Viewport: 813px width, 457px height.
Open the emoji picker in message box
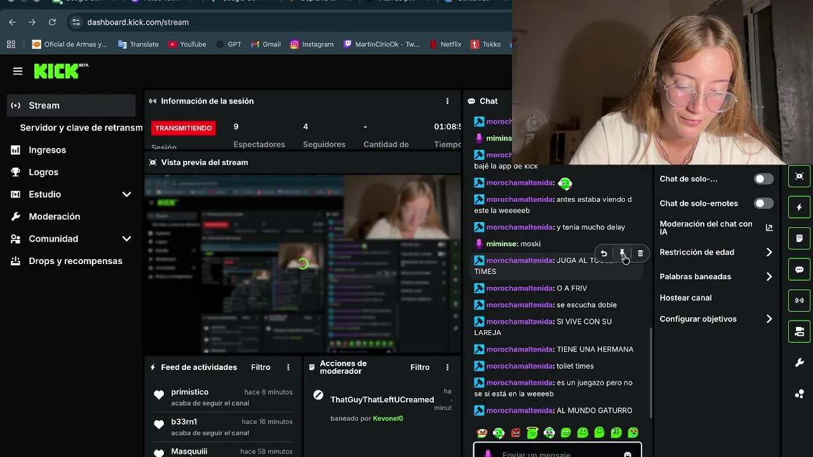(628, 454)
